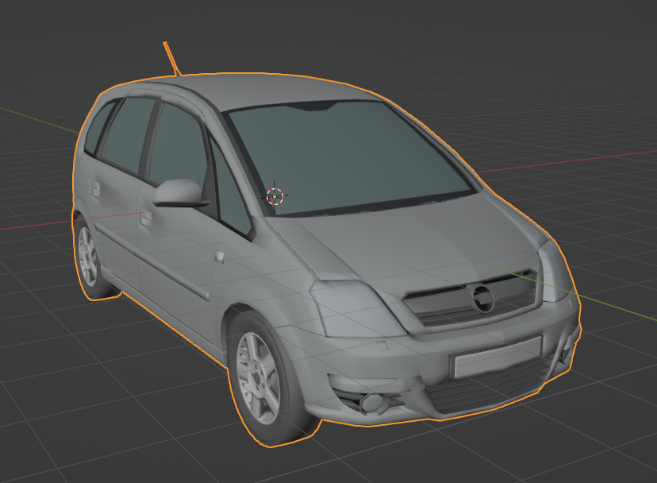Click the side turn indicator on the fender

coord(220,257)
